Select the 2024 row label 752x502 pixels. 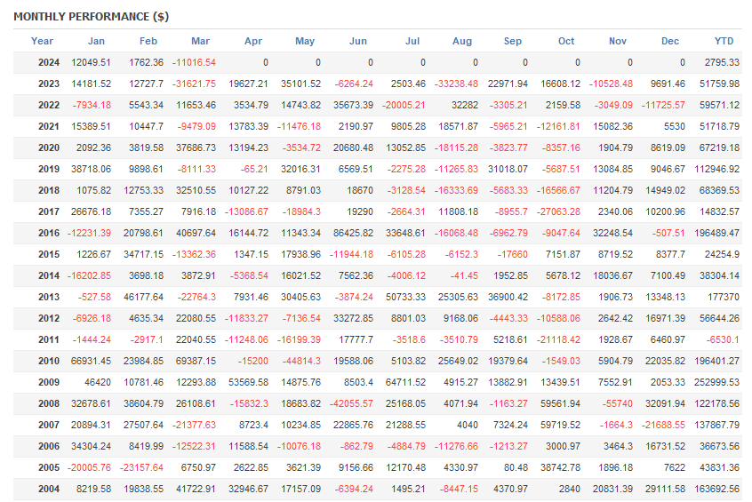[49, 62]
